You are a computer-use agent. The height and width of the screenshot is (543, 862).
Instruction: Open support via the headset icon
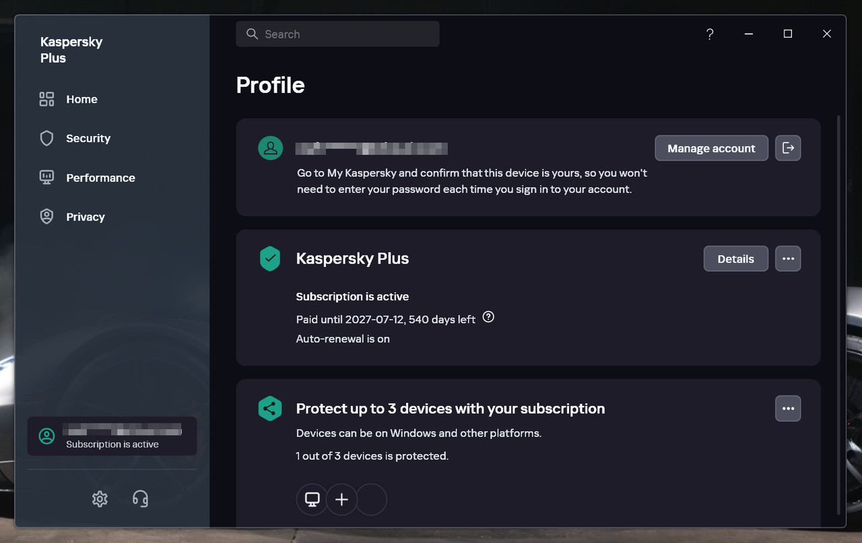pyautogui.click(x=140, y=499)
